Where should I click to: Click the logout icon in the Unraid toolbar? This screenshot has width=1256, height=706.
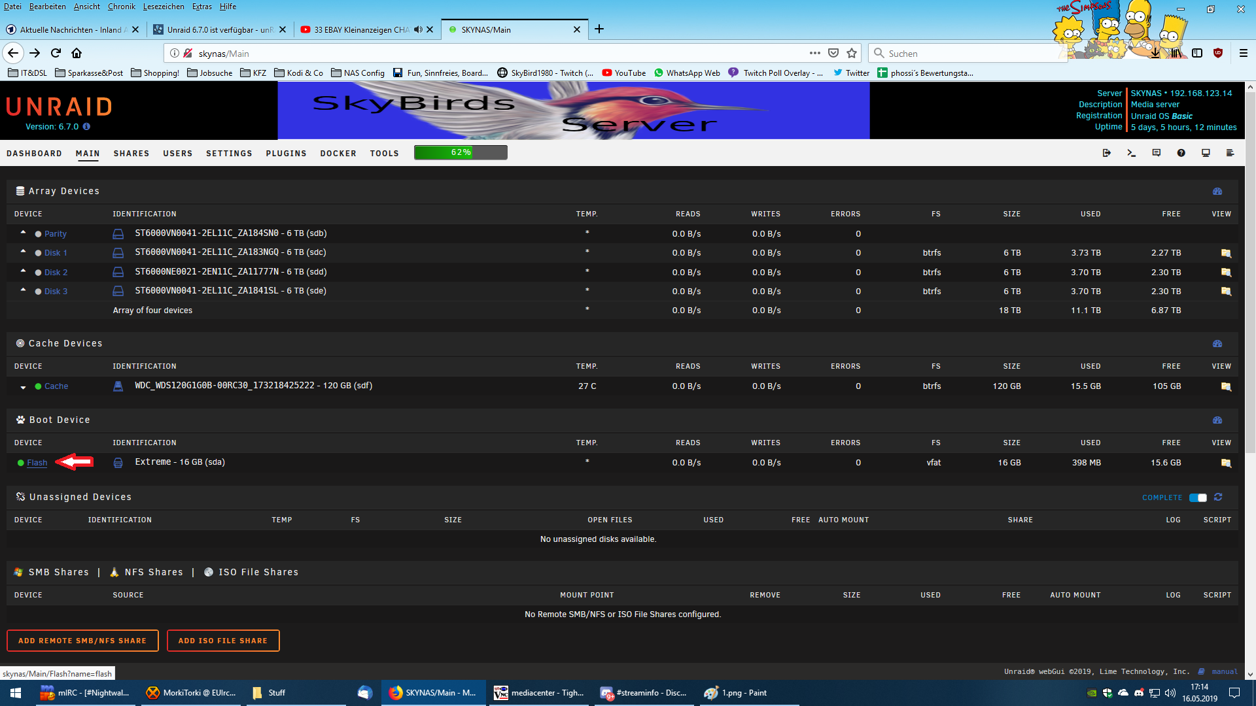click(x=1106, y=153)
